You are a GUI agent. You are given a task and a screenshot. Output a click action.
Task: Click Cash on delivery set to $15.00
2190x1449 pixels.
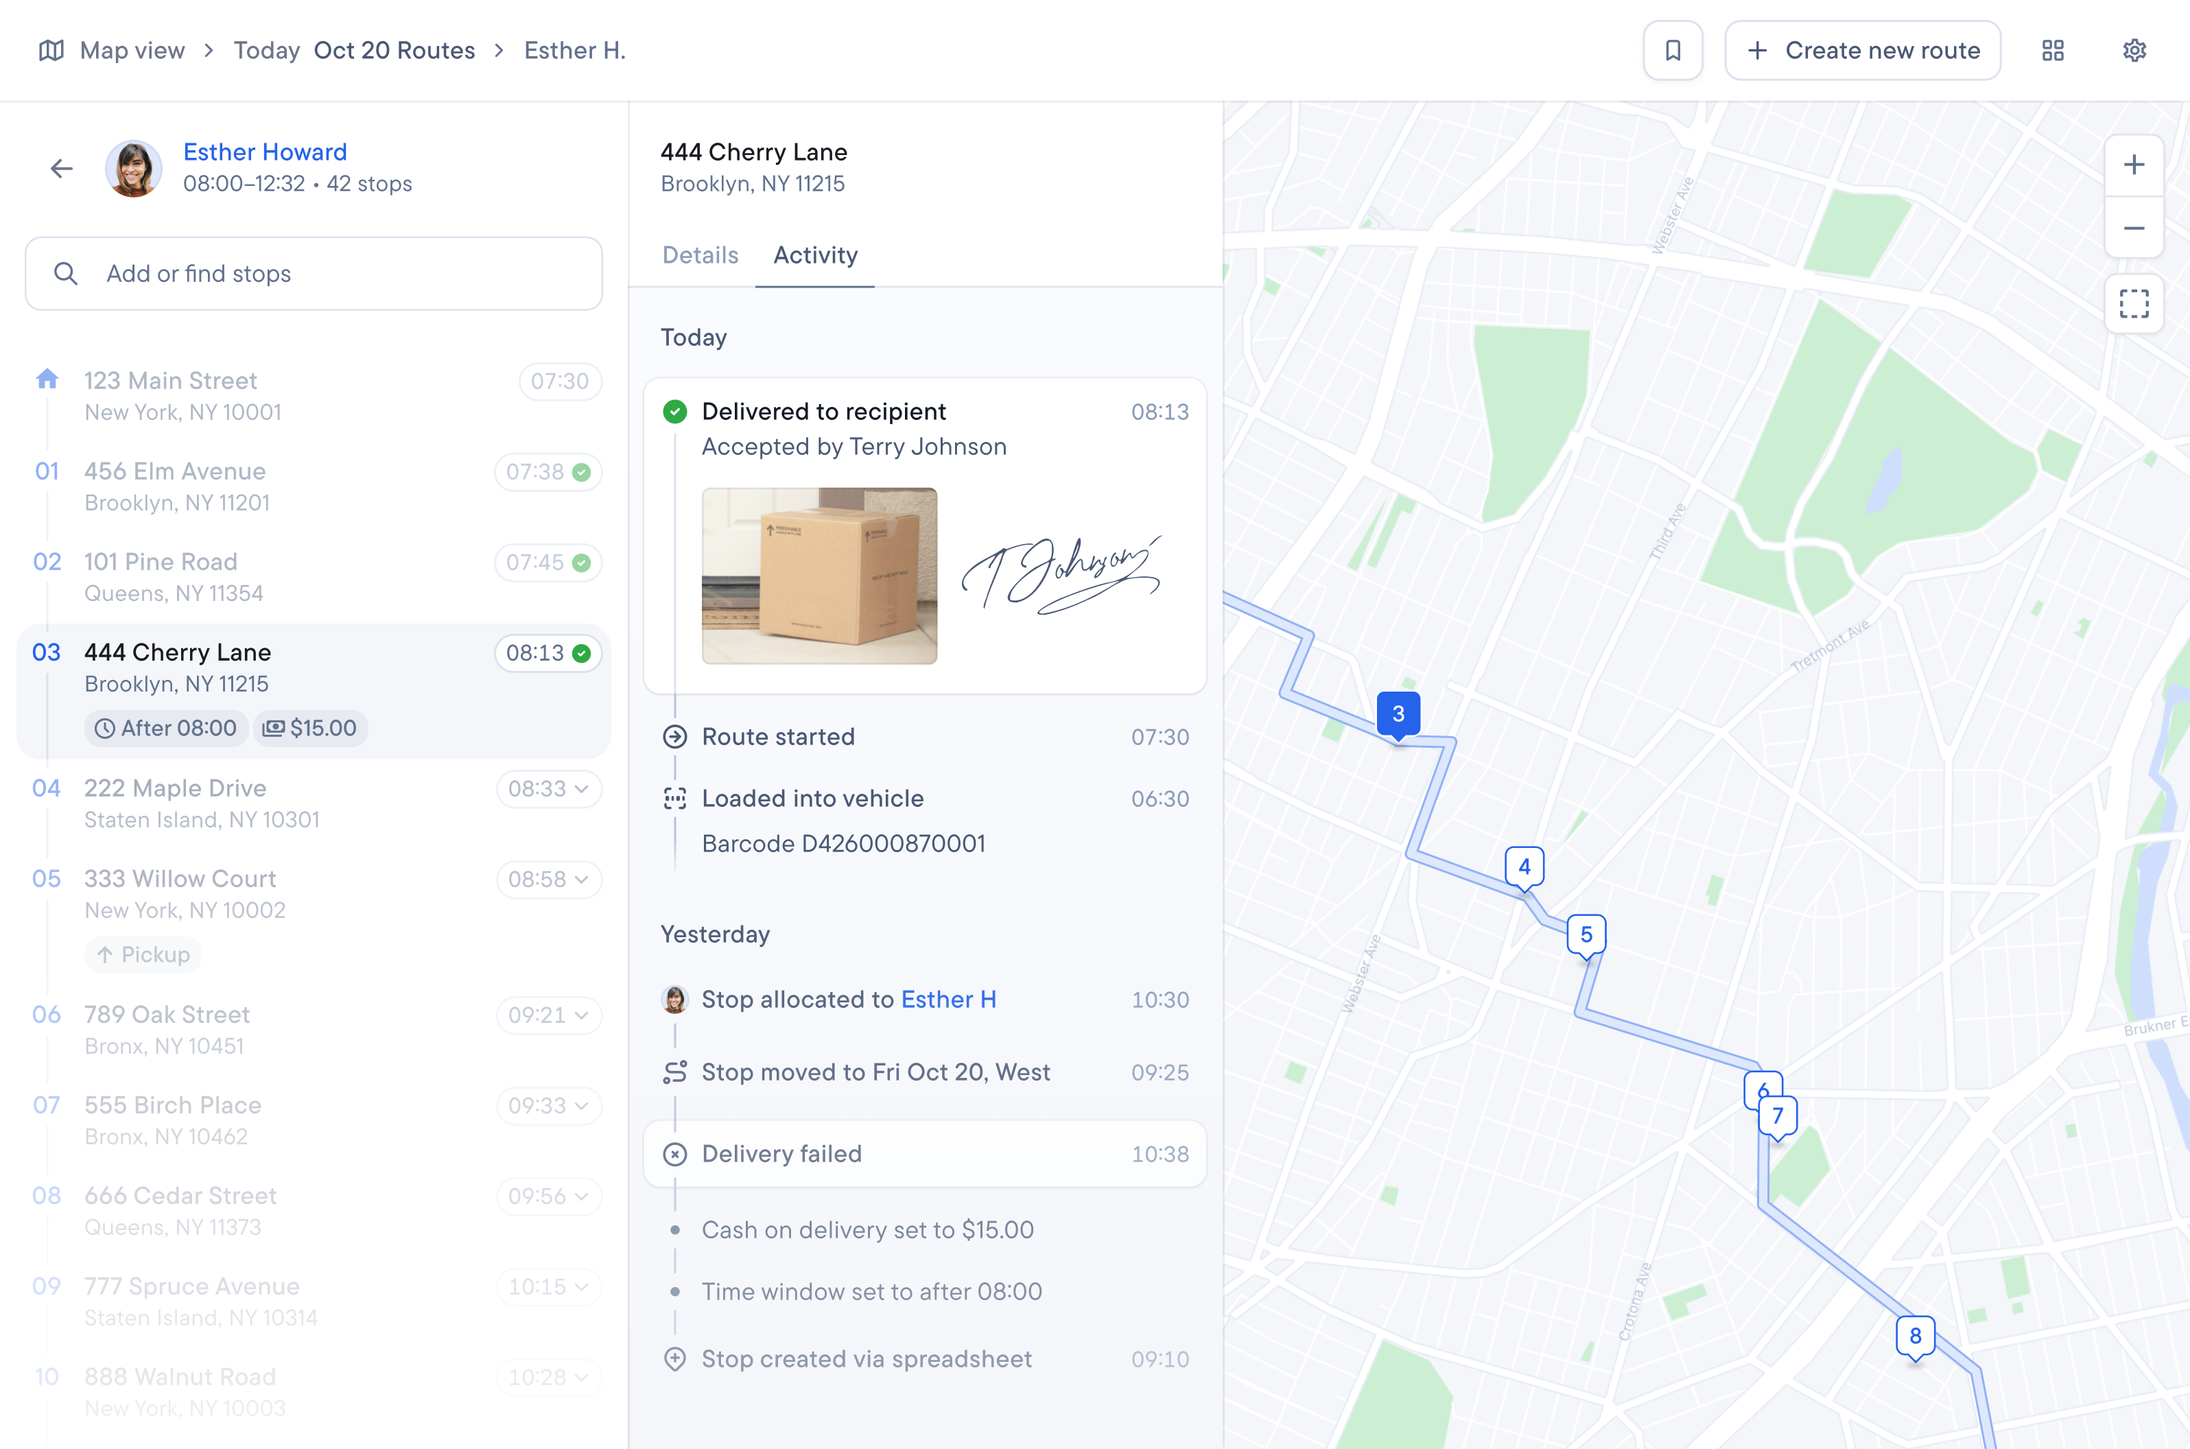pos(868,1230)
